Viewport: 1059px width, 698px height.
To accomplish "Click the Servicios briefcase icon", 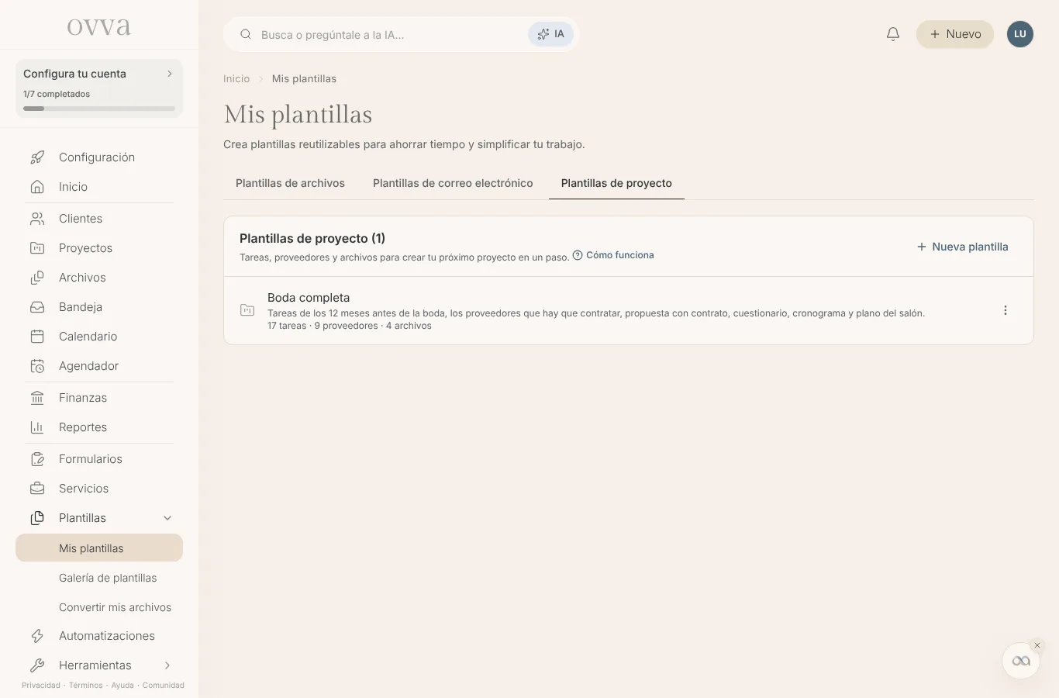I will pos(37,489).
